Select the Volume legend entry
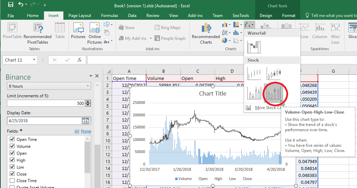The height and width of the screenshot is (188, 357). pyautogui.click(x=183, y=179)
